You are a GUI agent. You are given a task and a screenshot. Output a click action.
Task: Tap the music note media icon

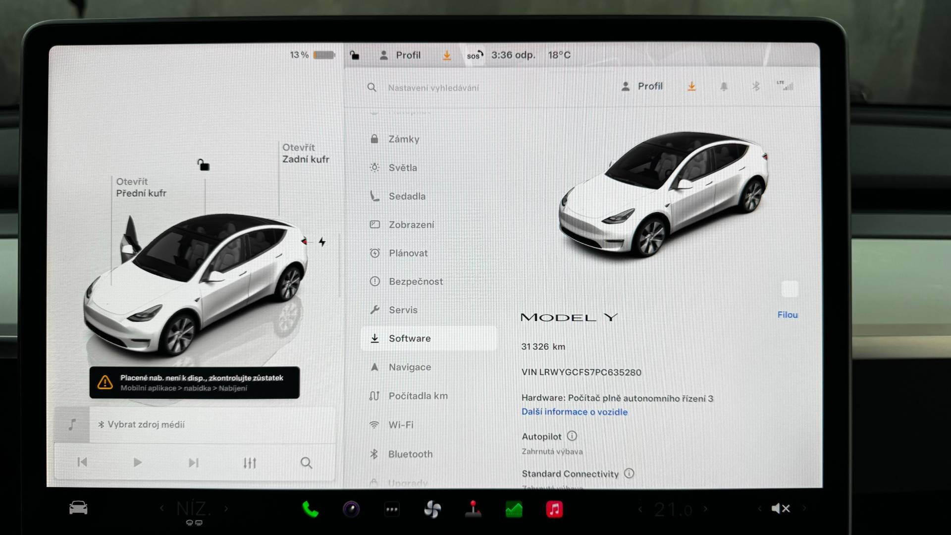pyautogui.click(x=72, y=425)
